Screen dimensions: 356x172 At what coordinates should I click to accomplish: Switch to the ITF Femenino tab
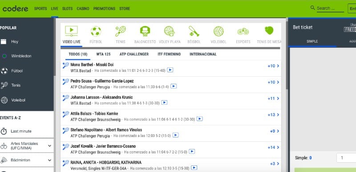169,55
